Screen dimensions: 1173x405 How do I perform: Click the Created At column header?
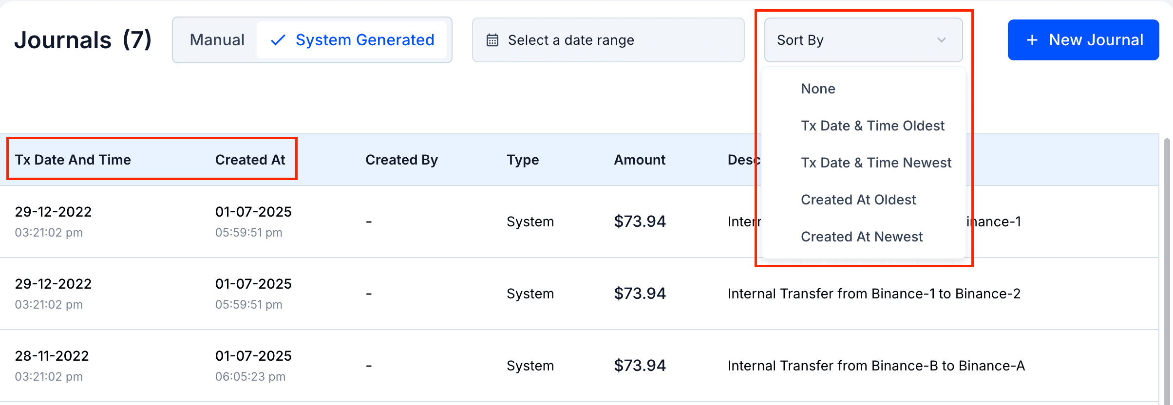250,160
